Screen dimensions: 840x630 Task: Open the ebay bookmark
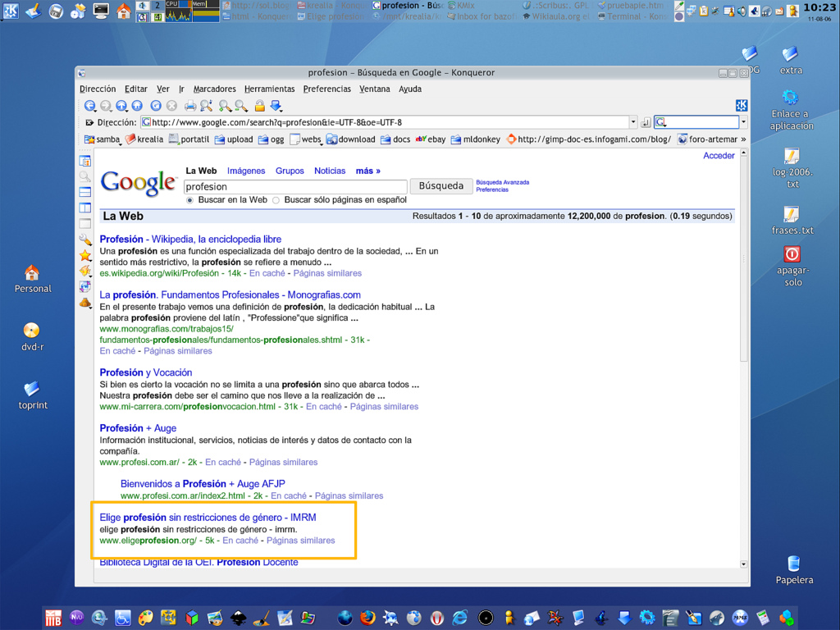[x=431, y=139]
